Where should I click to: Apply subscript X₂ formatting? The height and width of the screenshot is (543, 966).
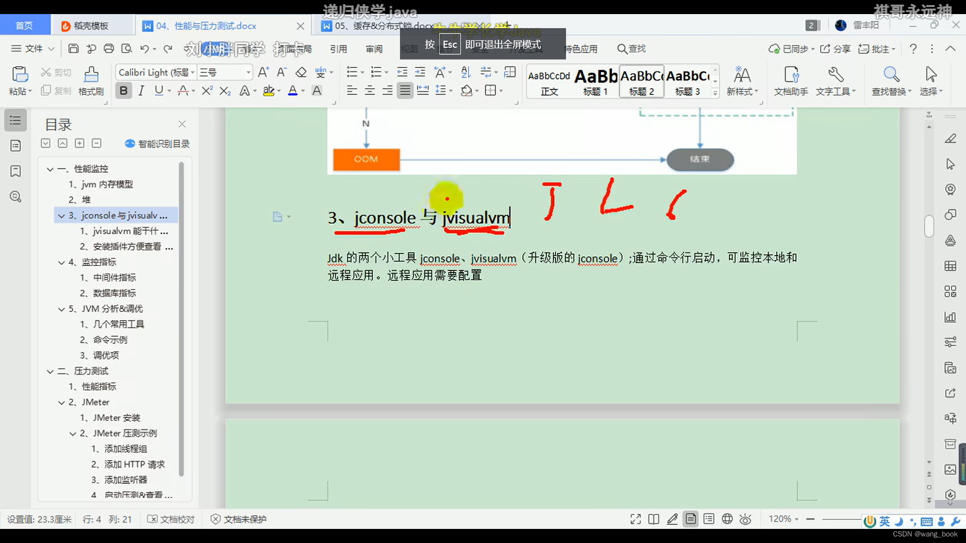point(225,90)
